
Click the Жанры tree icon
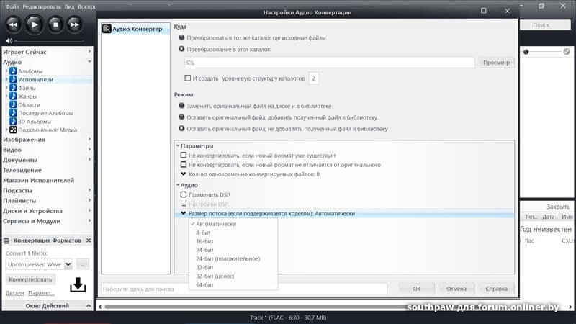tap(13, 96)
